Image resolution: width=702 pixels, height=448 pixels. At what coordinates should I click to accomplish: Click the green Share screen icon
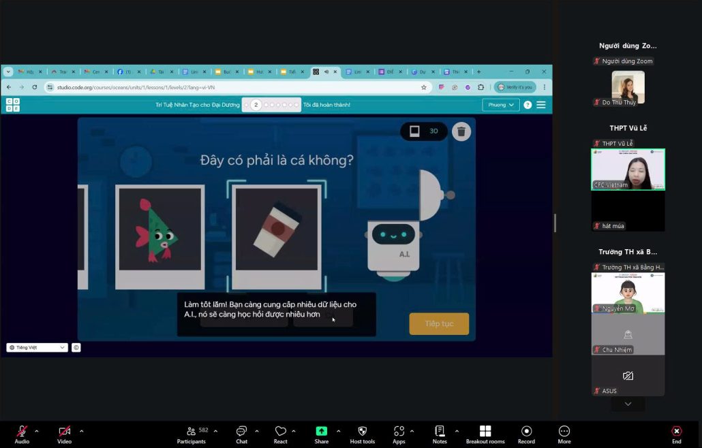(x=321, y=432)
